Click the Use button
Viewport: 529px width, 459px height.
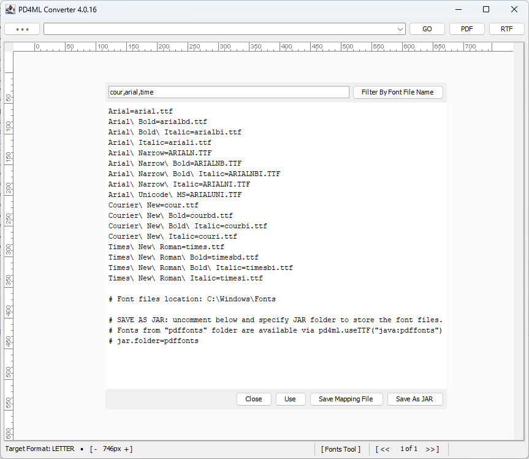[x=290, y=399]
